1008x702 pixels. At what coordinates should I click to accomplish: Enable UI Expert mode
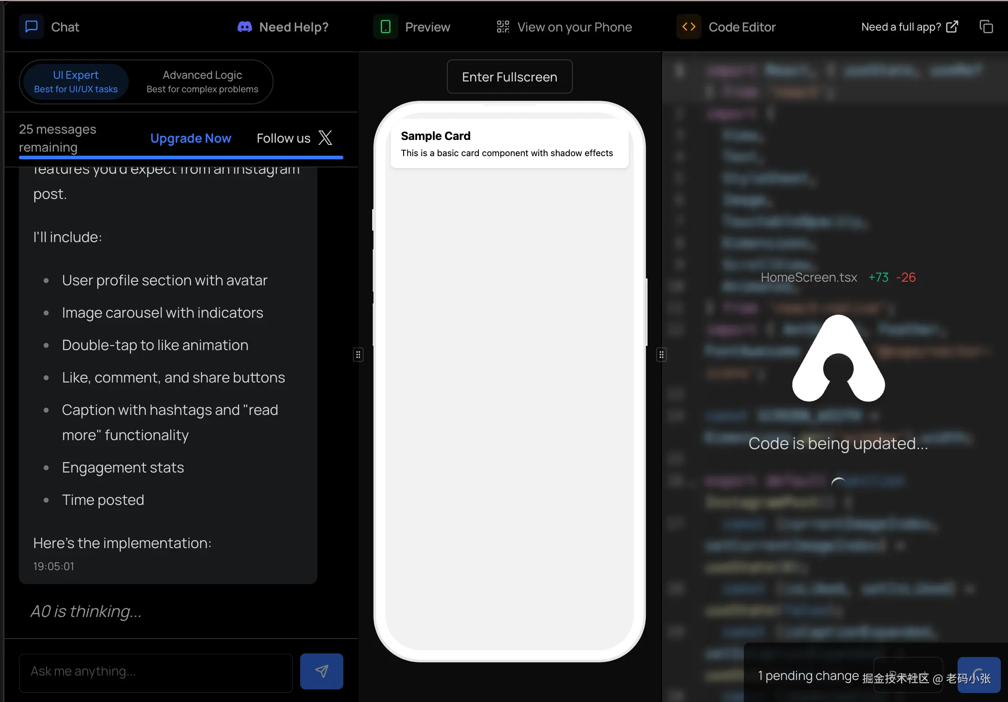tap(75, 81)
